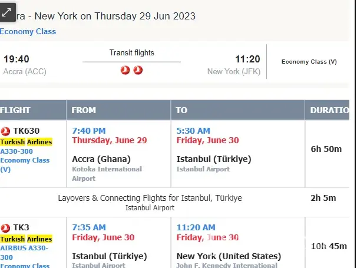Open the blue Economy Class link below the title

coord(28,31)
